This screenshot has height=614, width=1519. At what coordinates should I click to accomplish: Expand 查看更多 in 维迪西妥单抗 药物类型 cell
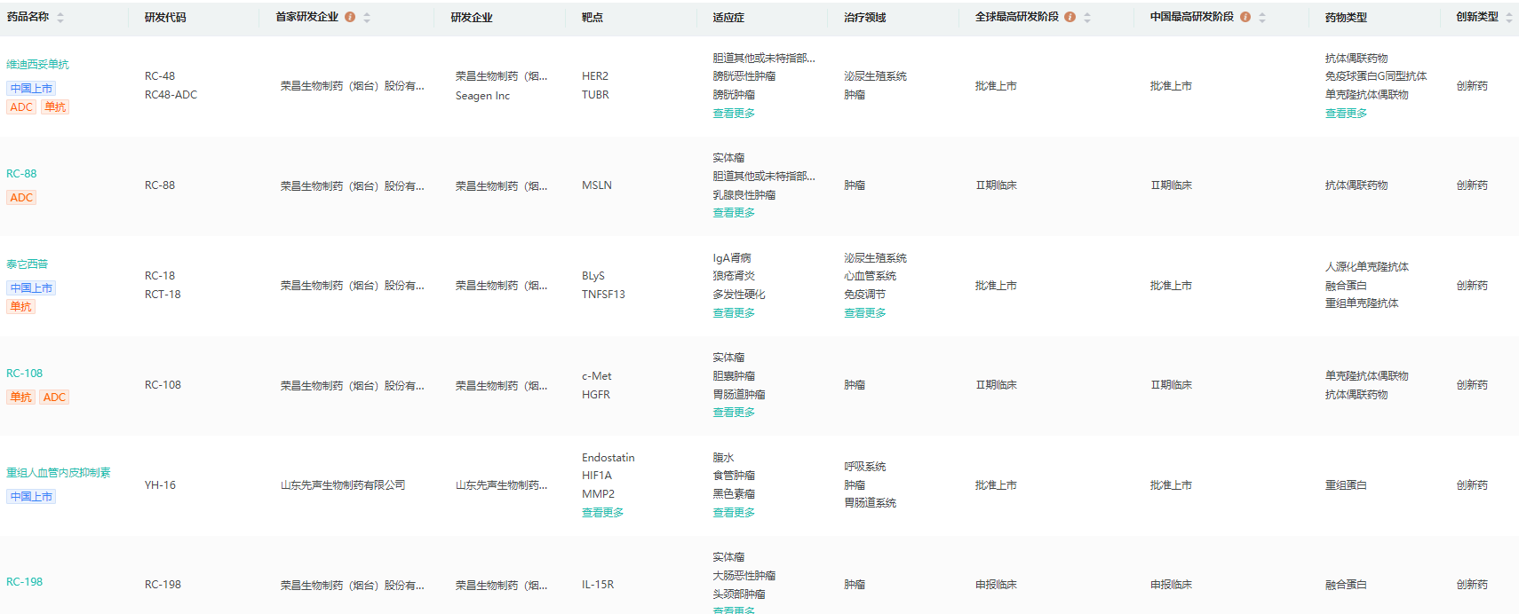(x=1346, y=114)
